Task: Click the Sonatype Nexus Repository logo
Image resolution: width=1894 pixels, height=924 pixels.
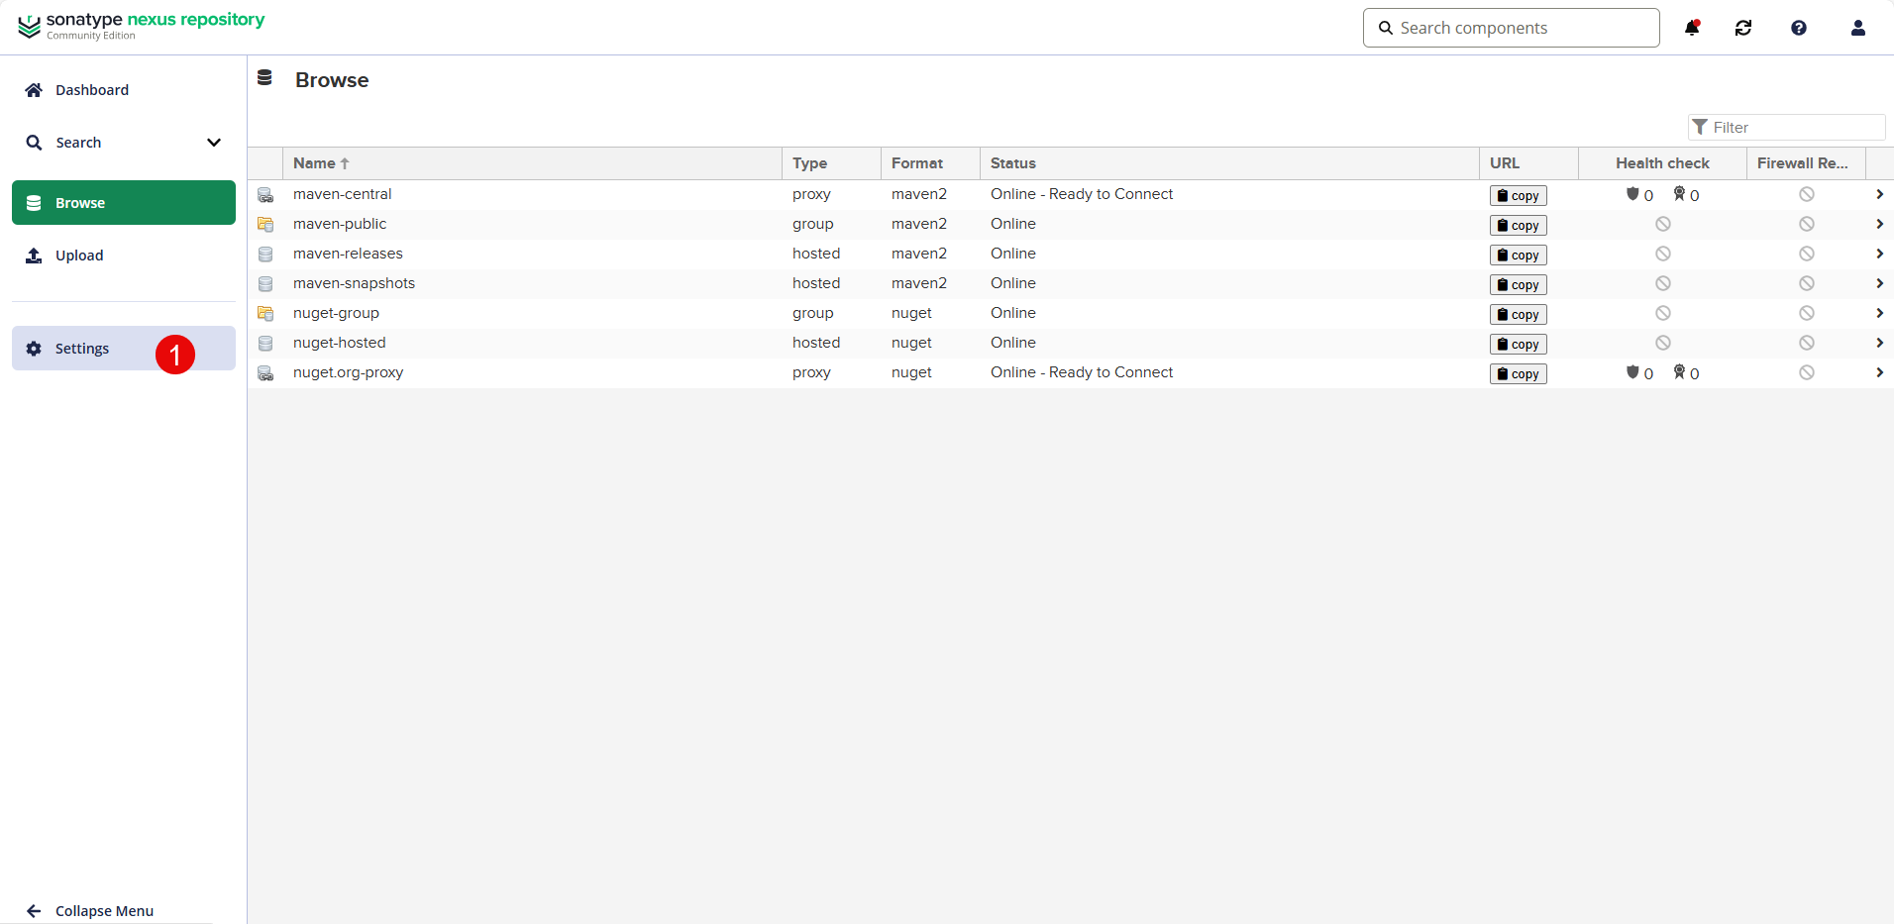Action: click(142, 26)
